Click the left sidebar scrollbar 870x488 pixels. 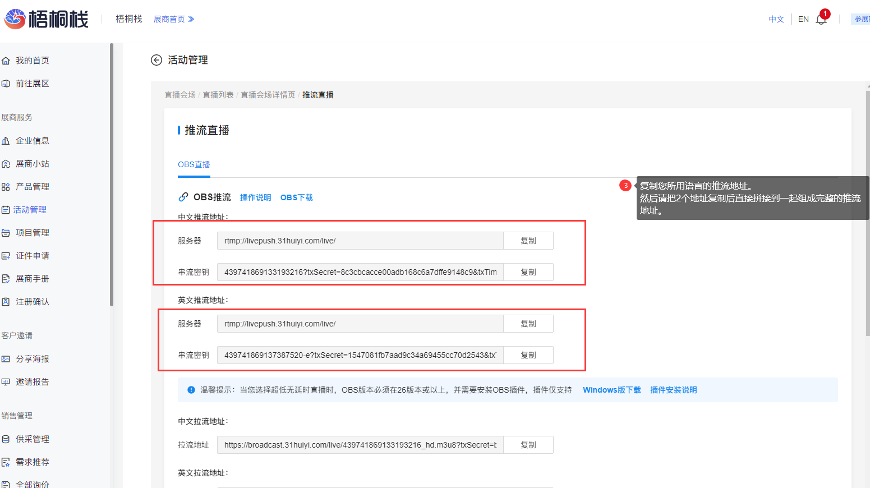click(x=112, y=175)
